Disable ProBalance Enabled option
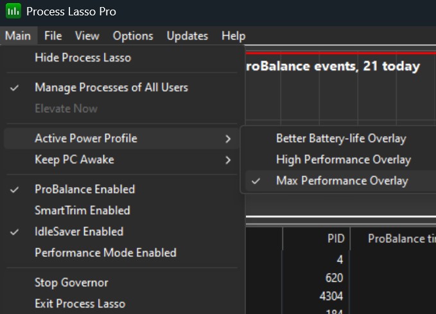 pos(85,189)
